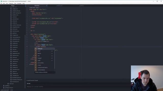Switch to the index.html tab
Screen dimensions: 163x91
click(37, 6)
